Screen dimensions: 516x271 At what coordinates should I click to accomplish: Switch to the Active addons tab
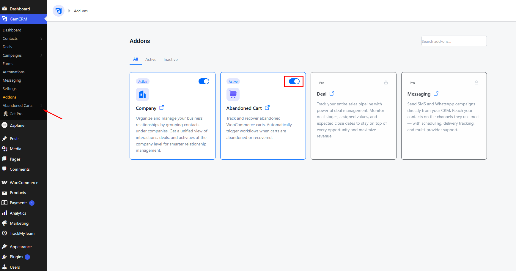pos(151,59)
